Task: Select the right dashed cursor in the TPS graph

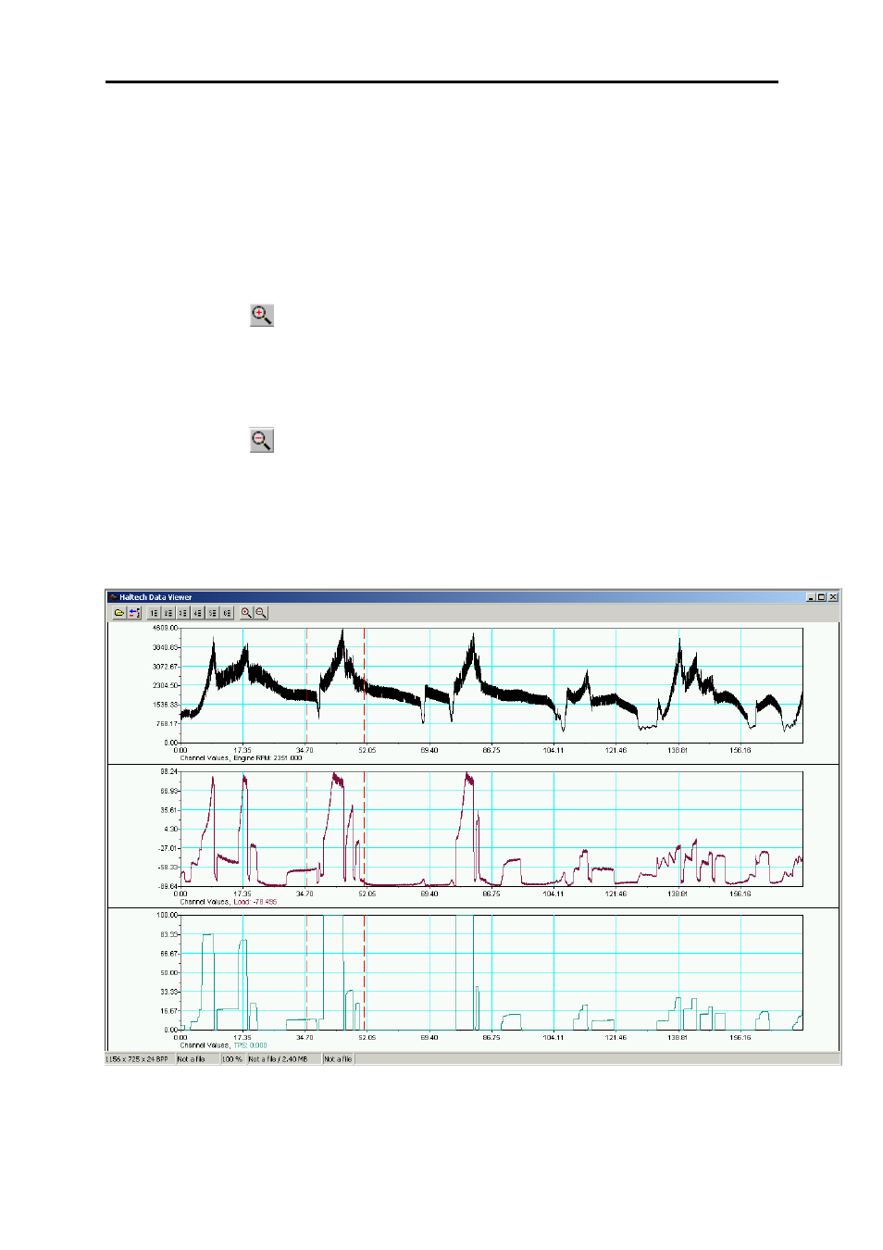Action: click(365, 972)
